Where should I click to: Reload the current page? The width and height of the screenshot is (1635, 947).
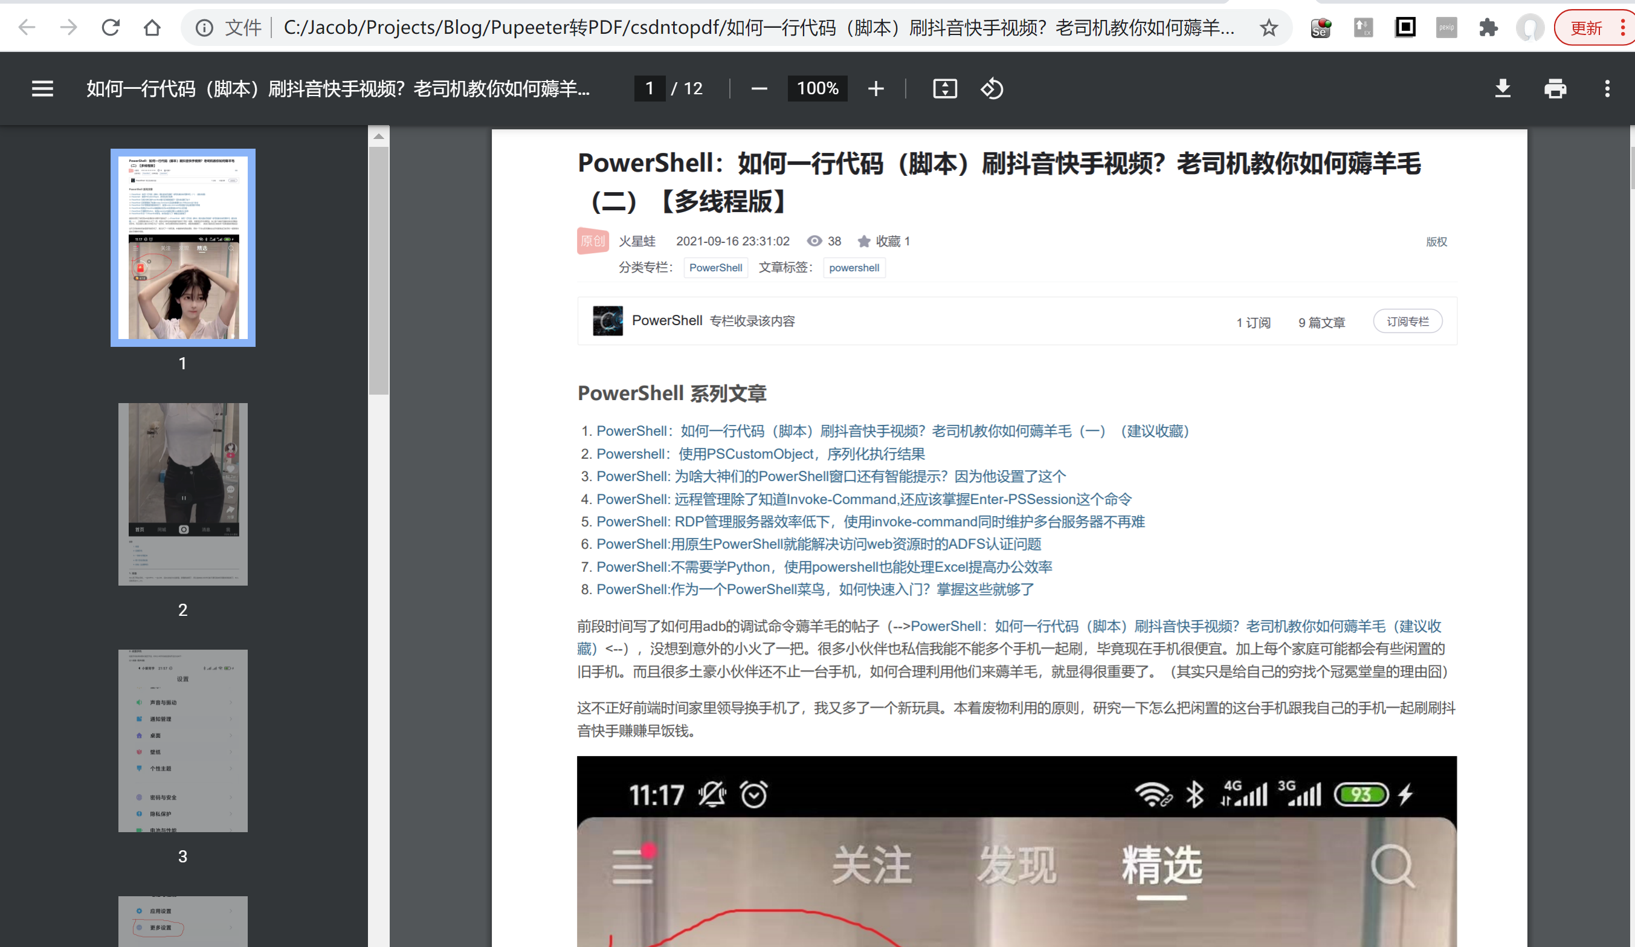pyautogui.click(x=111, y=27)
